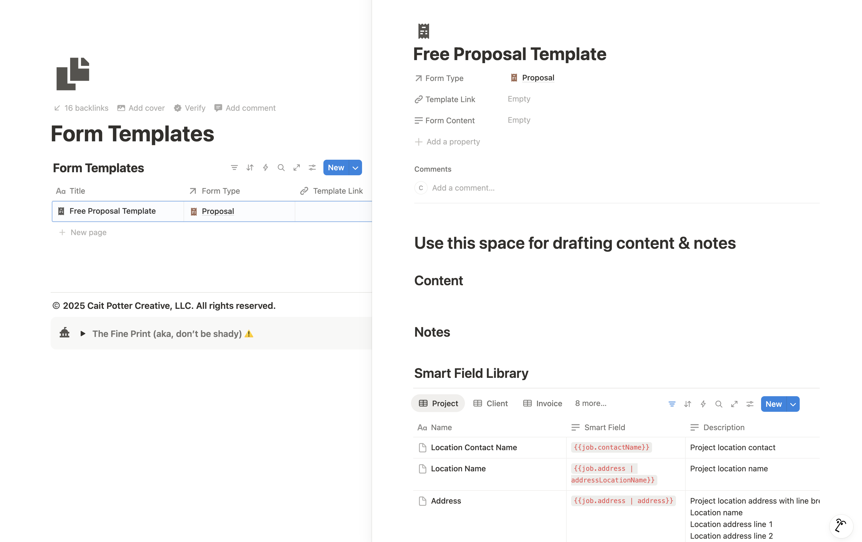The height and width of the screenshot is (542, 862).
Task: Open view settings icon in Form Templates
Action: [312, 168]
